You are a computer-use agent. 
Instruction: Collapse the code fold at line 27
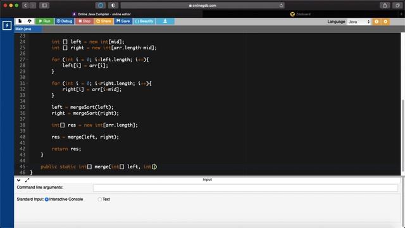click(27, 60)
